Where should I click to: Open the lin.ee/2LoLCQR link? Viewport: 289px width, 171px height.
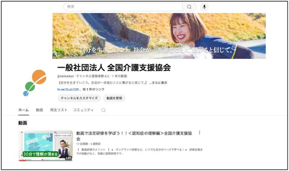68,89
